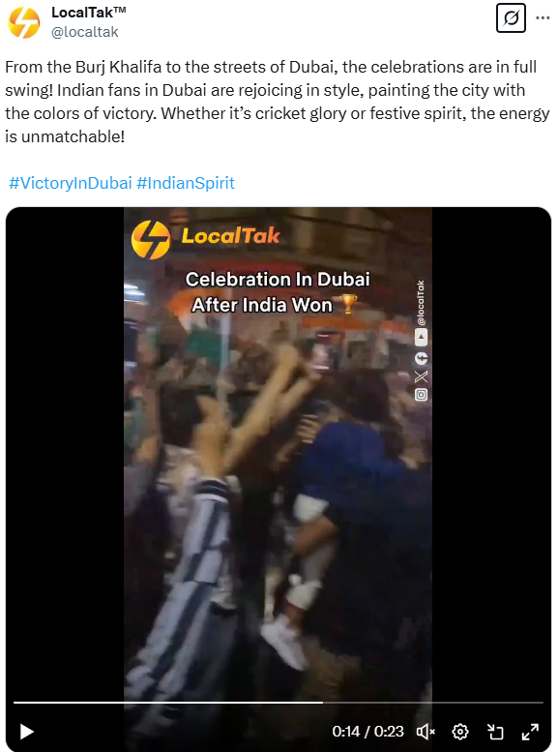Toggle picture-in-picture mode
The image size is (558, 752).
click(495, 732)
